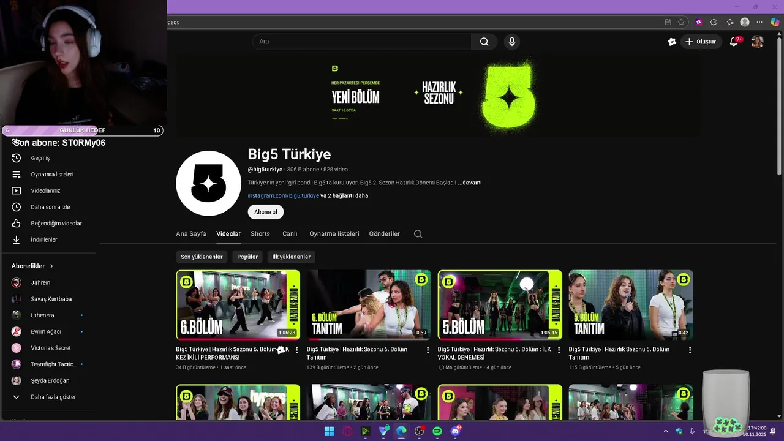
Task: Open Spotify from taskbar
Action: point(437,431)
